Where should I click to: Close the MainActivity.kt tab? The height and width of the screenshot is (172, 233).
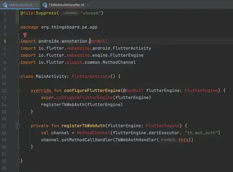pos(36,5)
